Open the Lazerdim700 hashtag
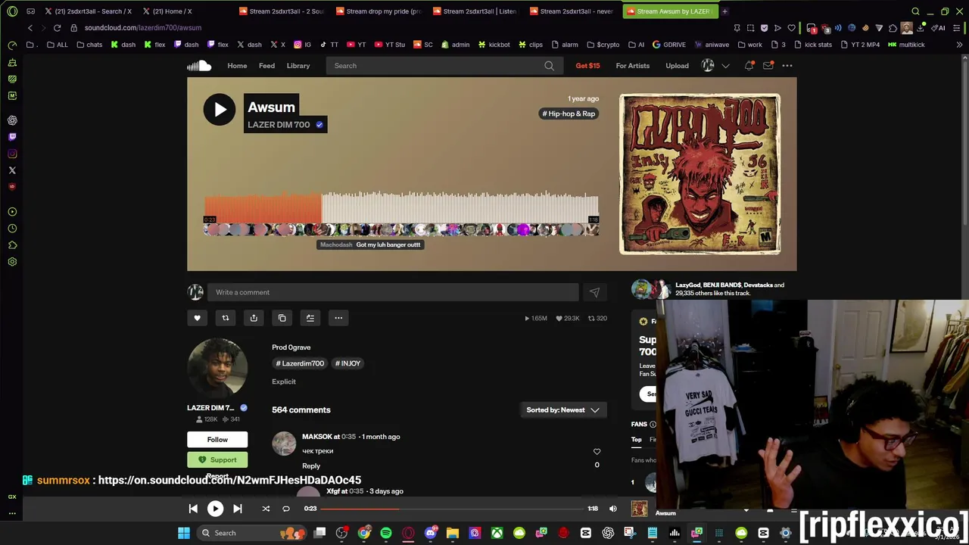This screenshot has width=969, height=545. (x=300, y=363)
